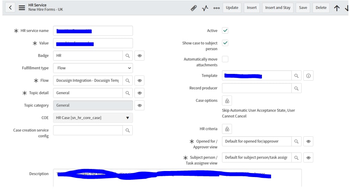The height and width of the screenshot is (191, 350).
Task: Open attachments with the paperclip icon
Action: (x=193, y=8)
